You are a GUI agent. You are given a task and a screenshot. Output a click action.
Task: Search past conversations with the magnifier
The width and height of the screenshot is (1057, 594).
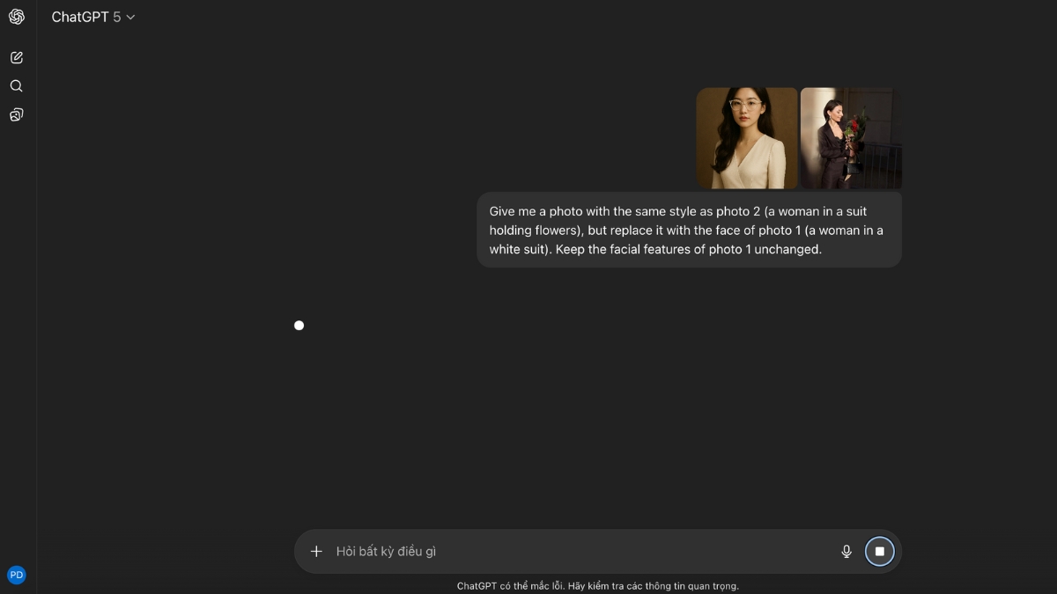pos(16,85)
